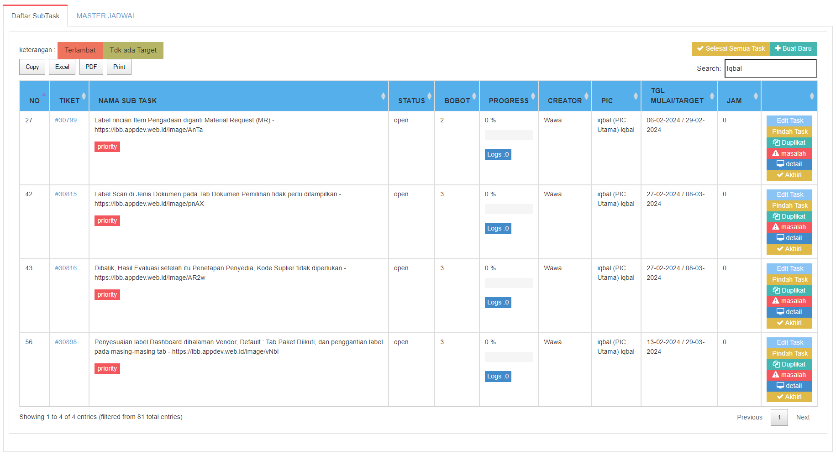Sort table by TIKET column
Screen dimensions: 836x456
(69, 96)
